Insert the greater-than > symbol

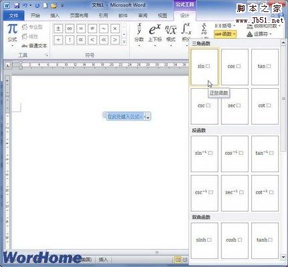pyautogui.click(x=115, y=40)
